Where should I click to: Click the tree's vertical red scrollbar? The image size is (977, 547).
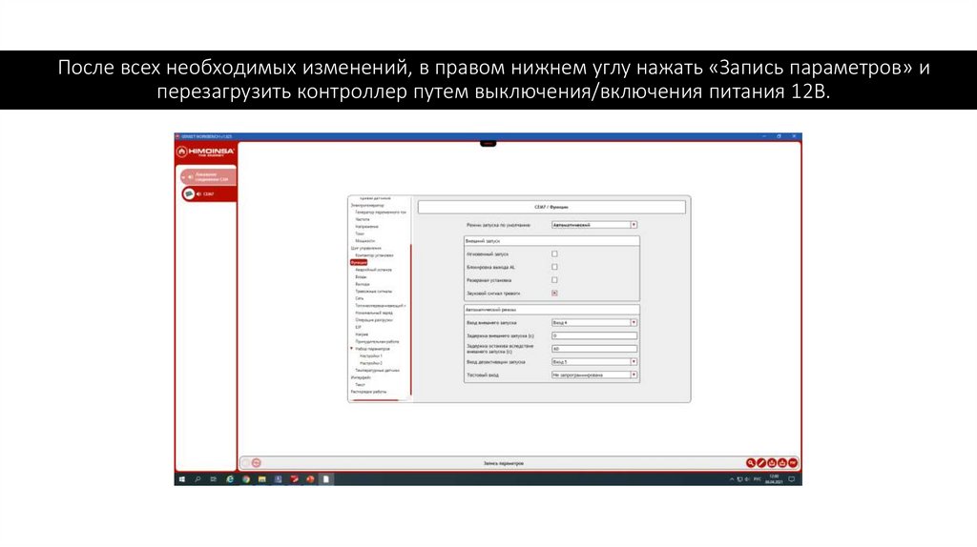410,320
